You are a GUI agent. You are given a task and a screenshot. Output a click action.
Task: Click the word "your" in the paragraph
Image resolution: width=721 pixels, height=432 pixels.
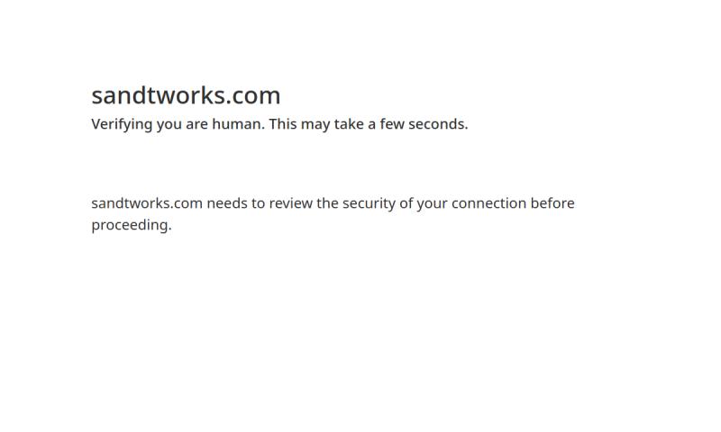tap(433, 204)
